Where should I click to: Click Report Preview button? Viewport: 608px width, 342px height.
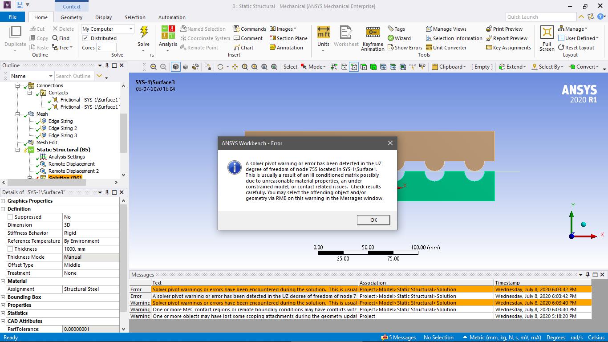tap(507, 38)
